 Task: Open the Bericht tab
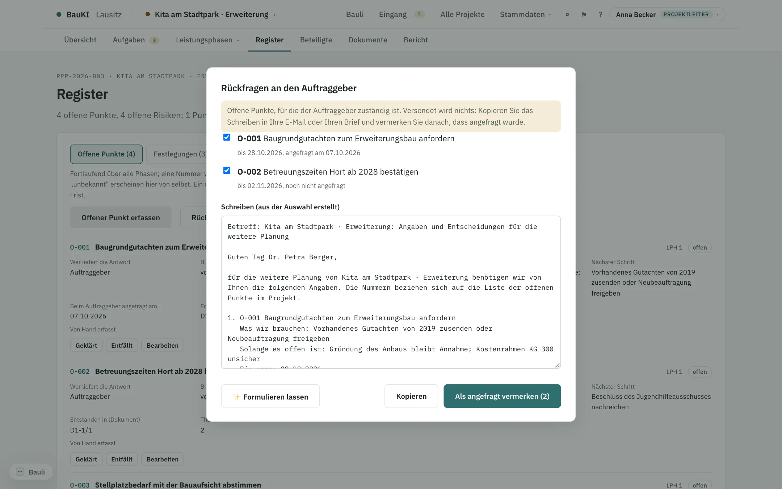tap(416, 40)
